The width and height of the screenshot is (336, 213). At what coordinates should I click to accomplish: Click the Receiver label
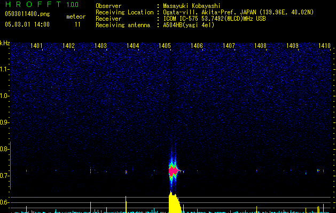(x=108, y=19)
